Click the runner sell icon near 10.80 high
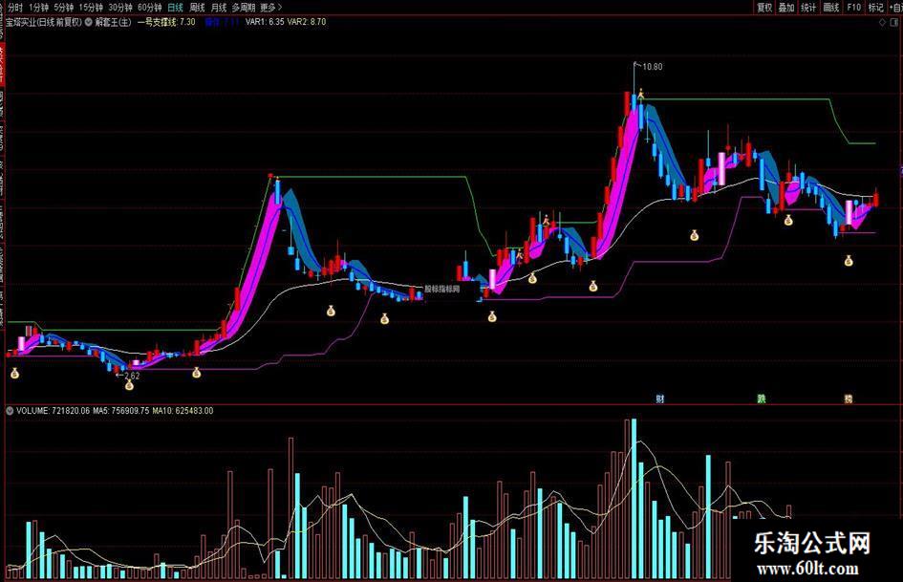Screen dimensions: 903x582 point(640,93)
